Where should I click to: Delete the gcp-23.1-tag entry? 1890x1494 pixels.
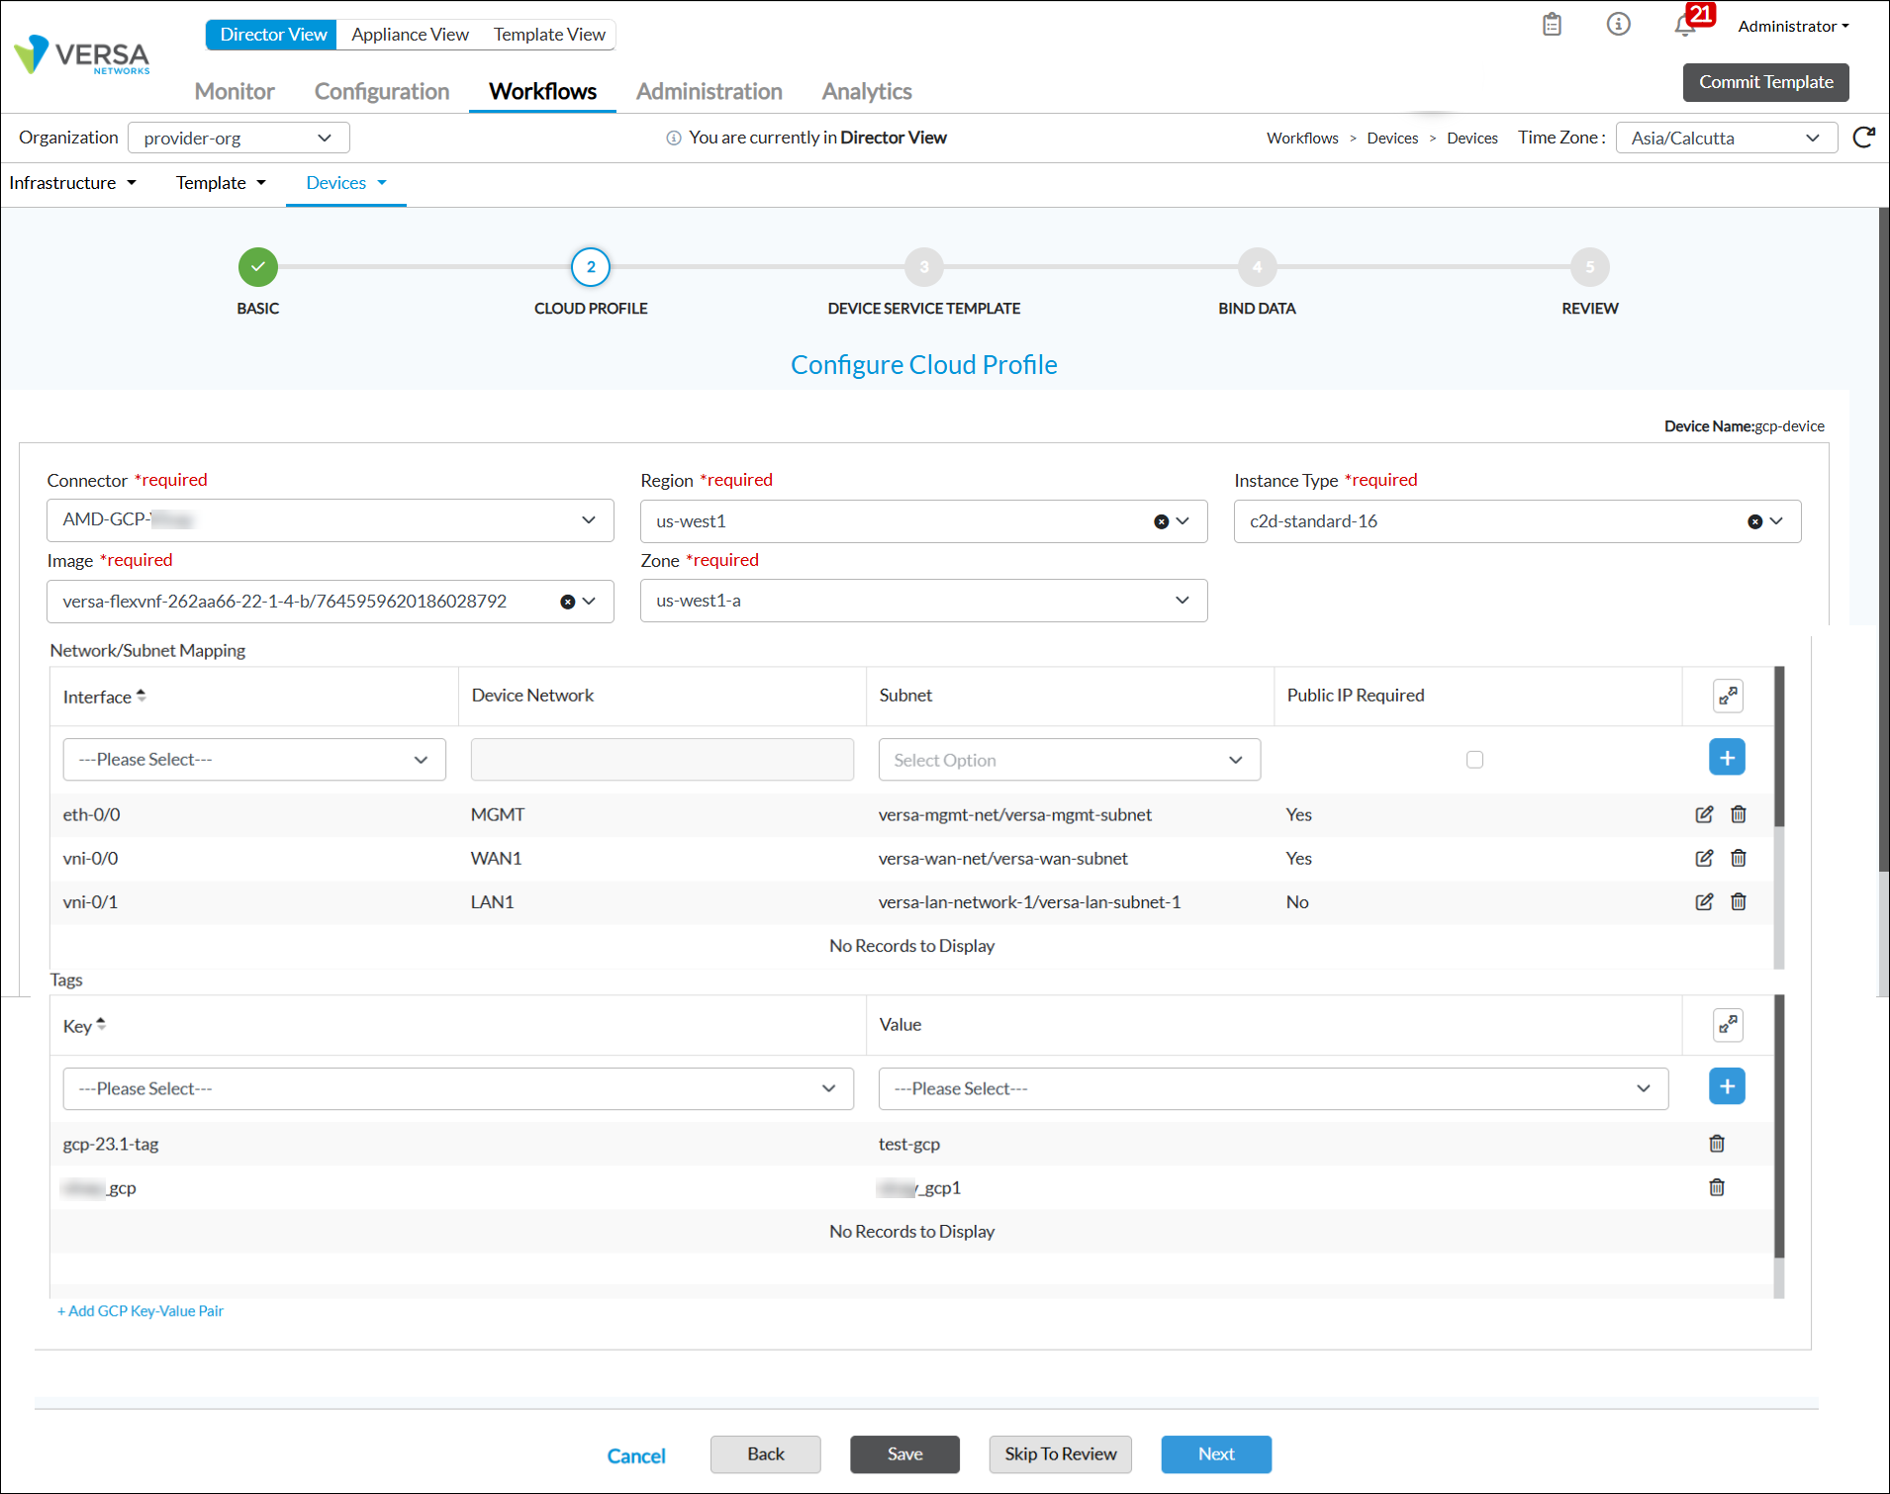(1717, 1144)
